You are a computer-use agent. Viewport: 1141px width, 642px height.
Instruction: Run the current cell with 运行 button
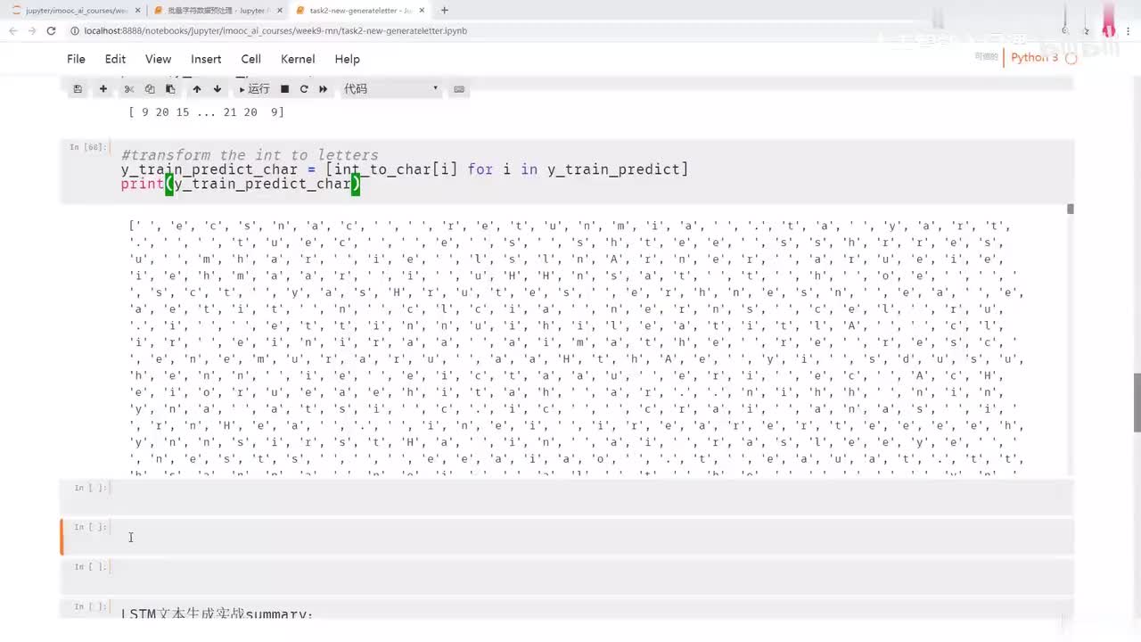[254, 89]
